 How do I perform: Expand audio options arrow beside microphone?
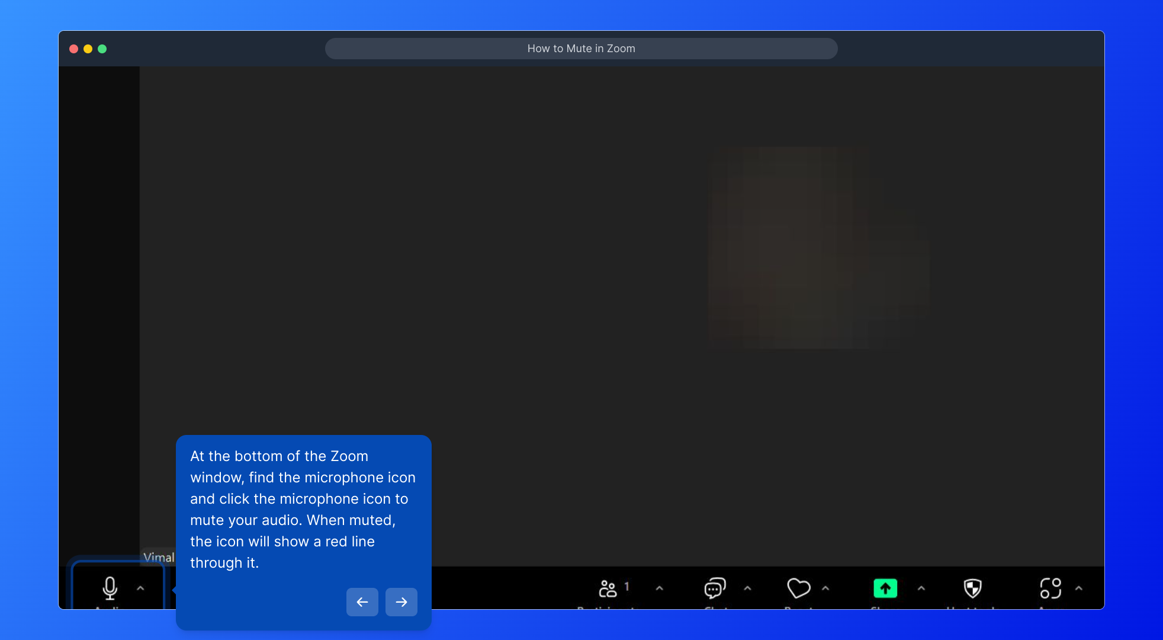click(x=140, y=588)
